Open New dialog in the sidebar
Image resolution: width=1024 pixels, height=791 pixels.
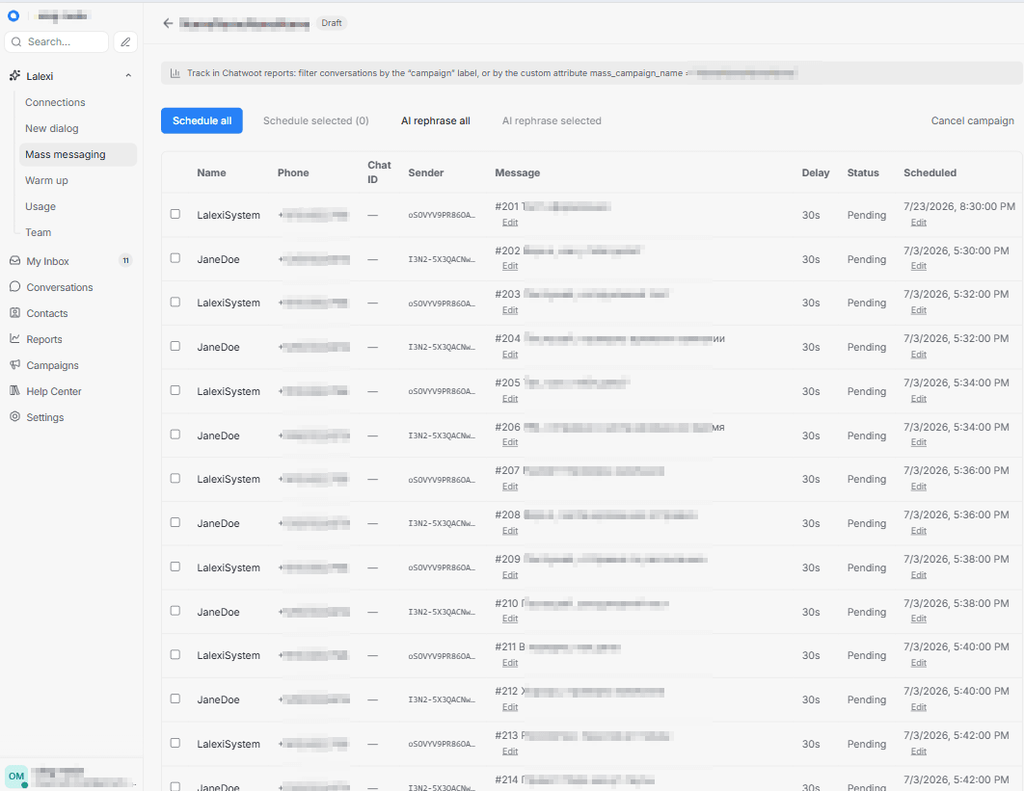click(52, 128)
